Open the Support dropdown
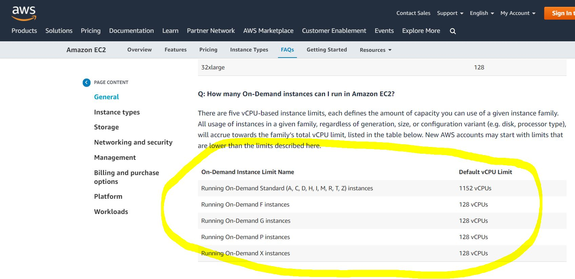Image resolution: width=575 pixels, height=279 pixels. 450,13
